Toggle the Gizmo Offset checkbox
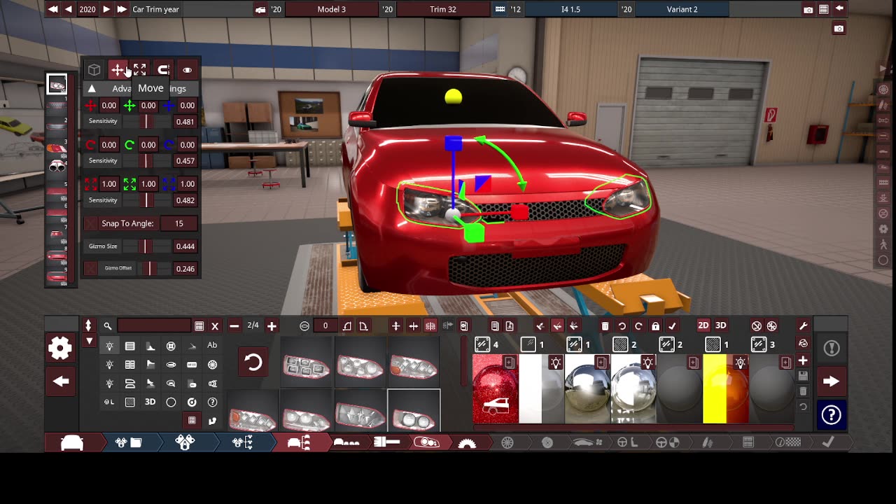 pyautogui.click(x=91, y=268)
